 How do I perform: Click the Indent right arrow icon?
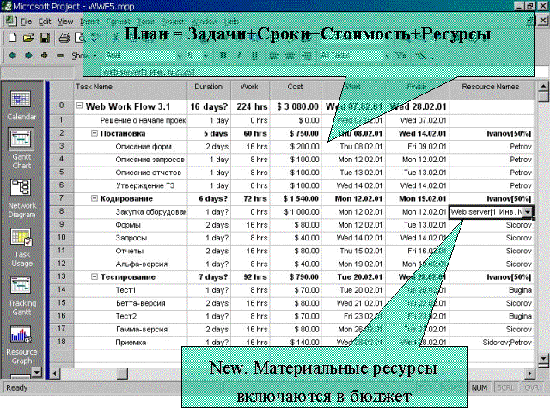[x=28, y=56]
